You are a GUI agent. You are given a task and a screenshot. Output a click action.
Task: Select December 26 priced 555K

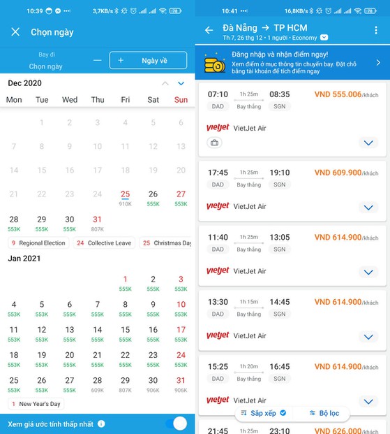[153, 198]
